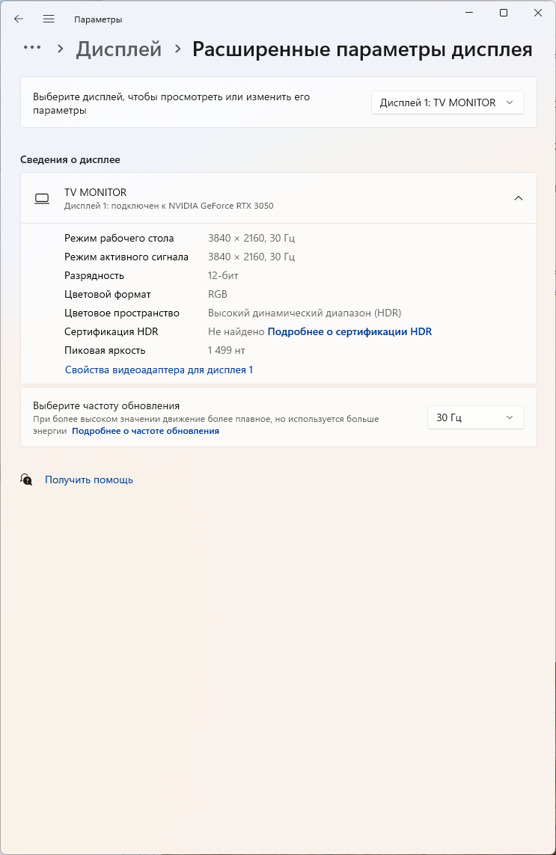This screenshot has width=556, height=855.
Task: Open Подробнее о сертификации HDR link
Action: tap(349, 331)
